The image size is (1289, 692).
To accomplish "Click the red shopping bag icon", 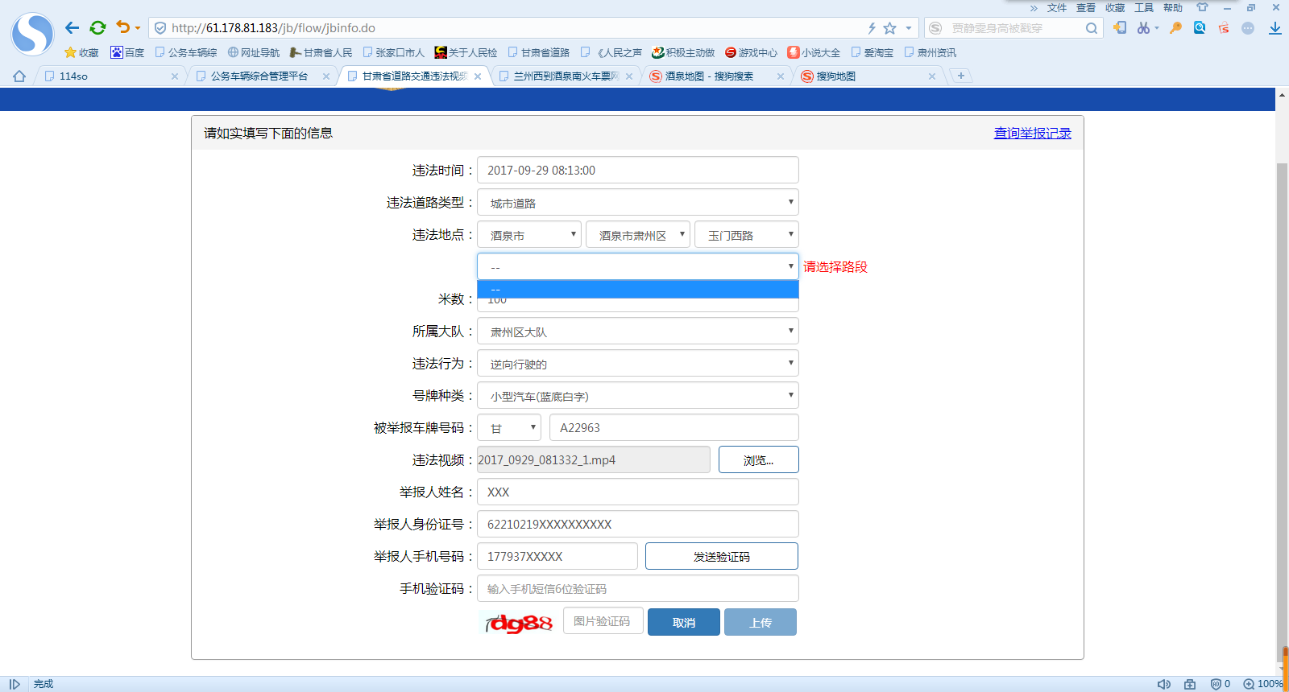I will [1224, 27].
